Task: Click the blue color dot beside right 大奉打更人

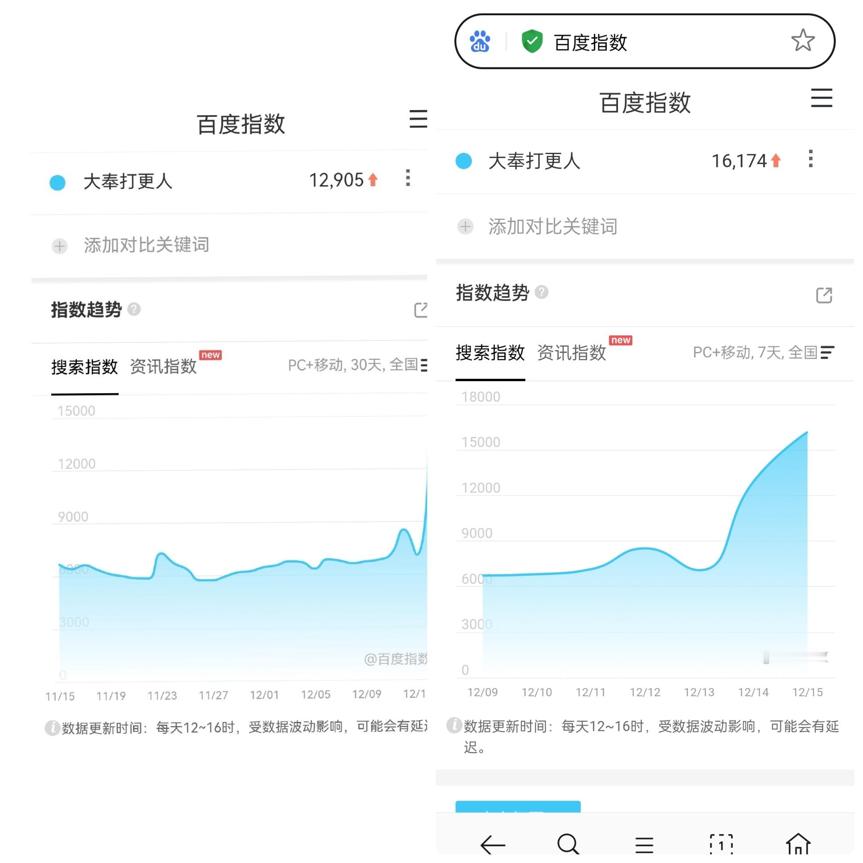Action: (x=463, y=160)
